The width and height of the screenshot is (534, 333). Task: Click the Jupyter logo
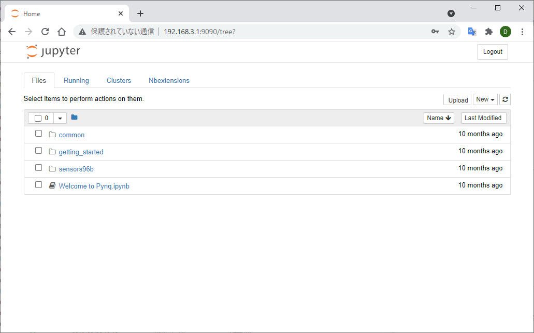(x=53, y=51)
